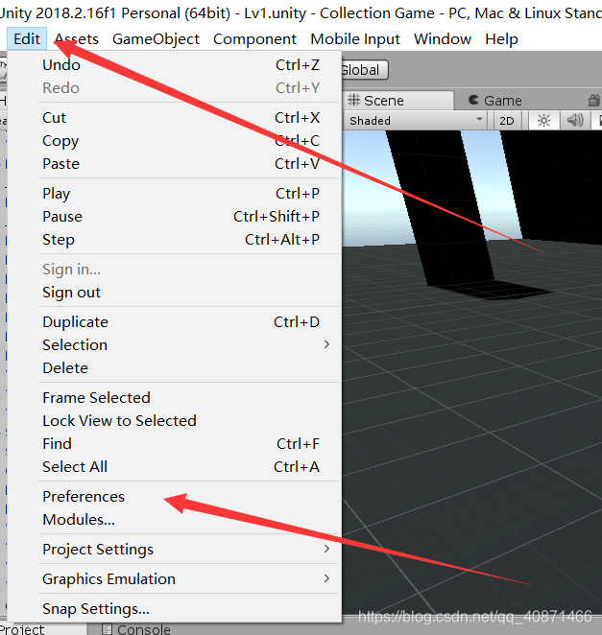602x635 pixels.
Task: Open the Mobile Input menu
Action: click(355, 39)
